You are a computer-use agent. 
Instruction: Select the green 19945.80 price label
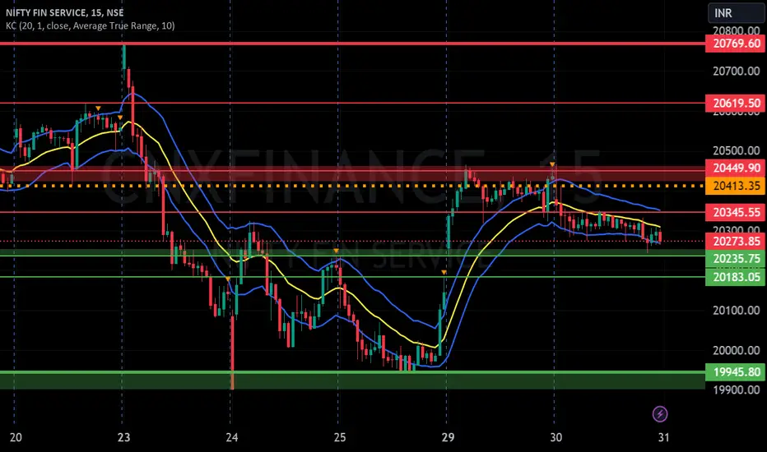coord(735,371)
